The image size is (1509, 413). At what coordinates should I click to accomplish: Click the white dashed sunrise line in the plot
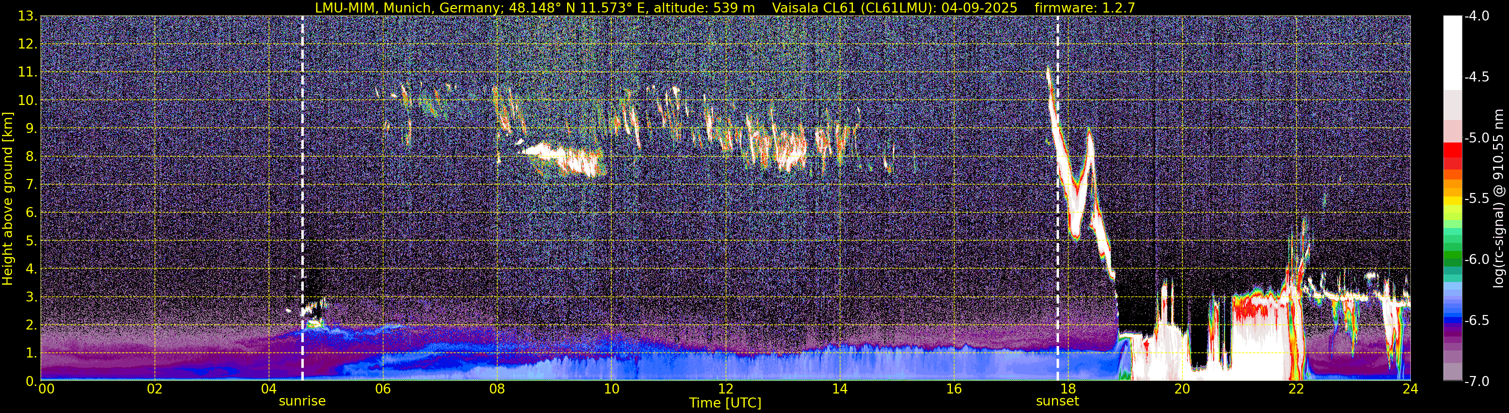pyautogui.click(x=302, y=198)
